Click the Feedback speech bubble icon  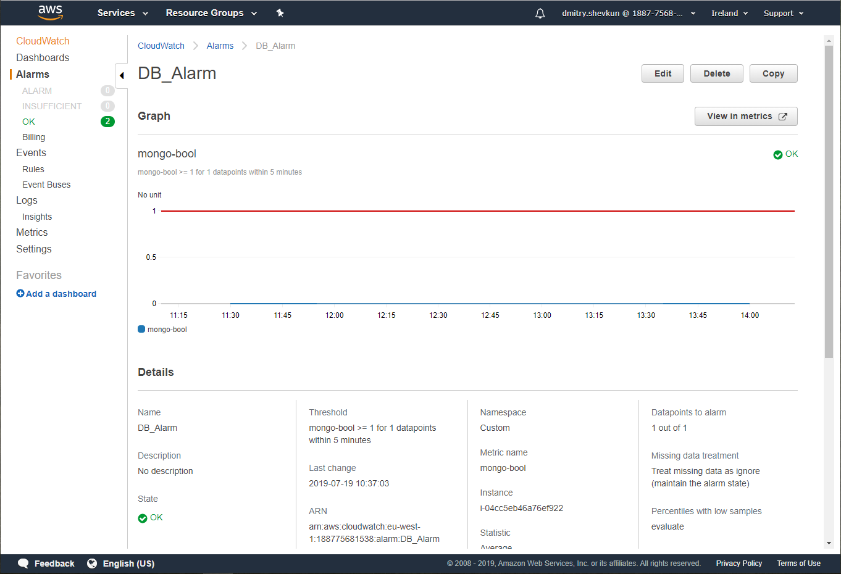coord(23,564)
